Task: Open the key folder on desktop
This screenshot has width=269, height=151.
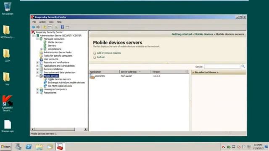Action: pos(7,79)
